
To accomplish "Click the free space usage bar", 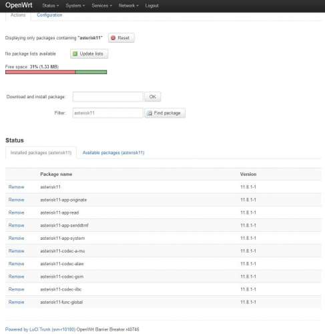I will [56, 72].
